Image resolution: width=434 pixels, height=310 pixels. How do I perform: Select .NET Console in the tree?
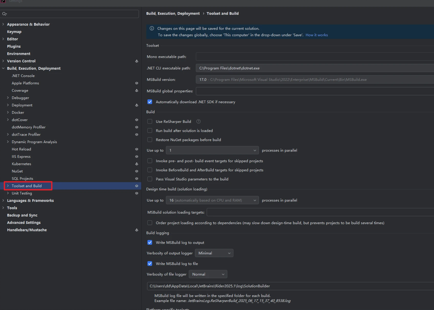(23, 76)
